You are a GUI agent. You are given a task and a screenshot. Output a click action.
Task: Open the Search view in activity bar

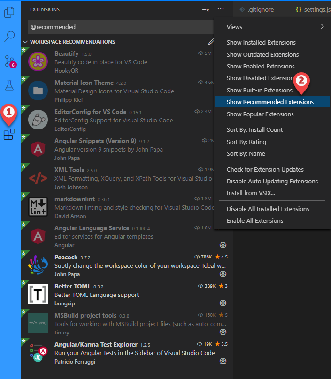pos(9,37)
